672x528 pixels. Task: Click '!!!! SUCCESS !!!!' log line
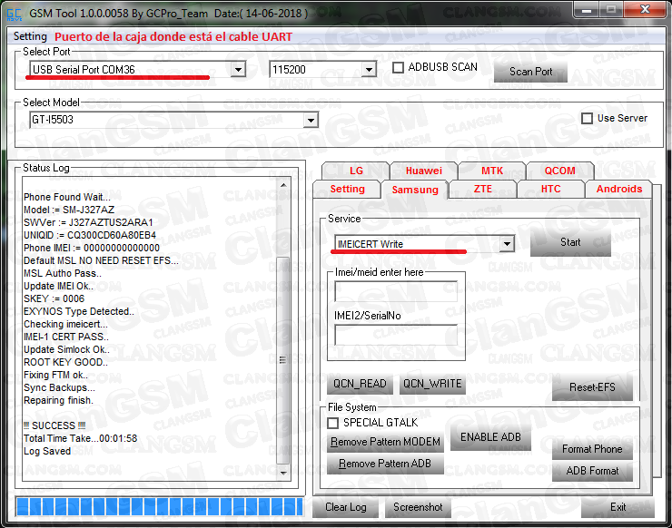pos(54,425)
